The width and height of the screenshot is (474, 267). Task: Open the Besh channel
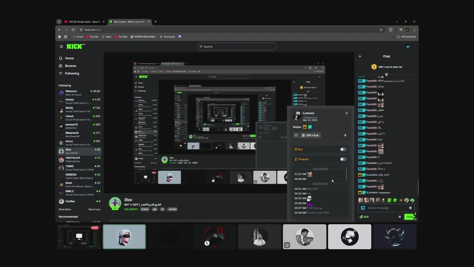click(x=79, y=185)
